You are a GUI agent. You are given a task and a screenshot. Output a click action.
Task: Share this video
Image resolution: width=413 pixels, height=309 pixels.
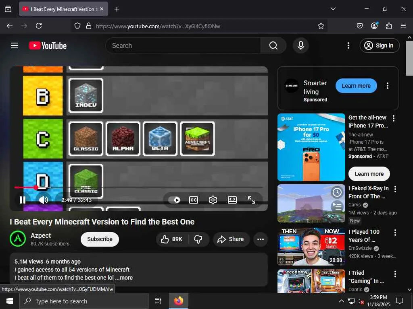(x=231, y=239)
